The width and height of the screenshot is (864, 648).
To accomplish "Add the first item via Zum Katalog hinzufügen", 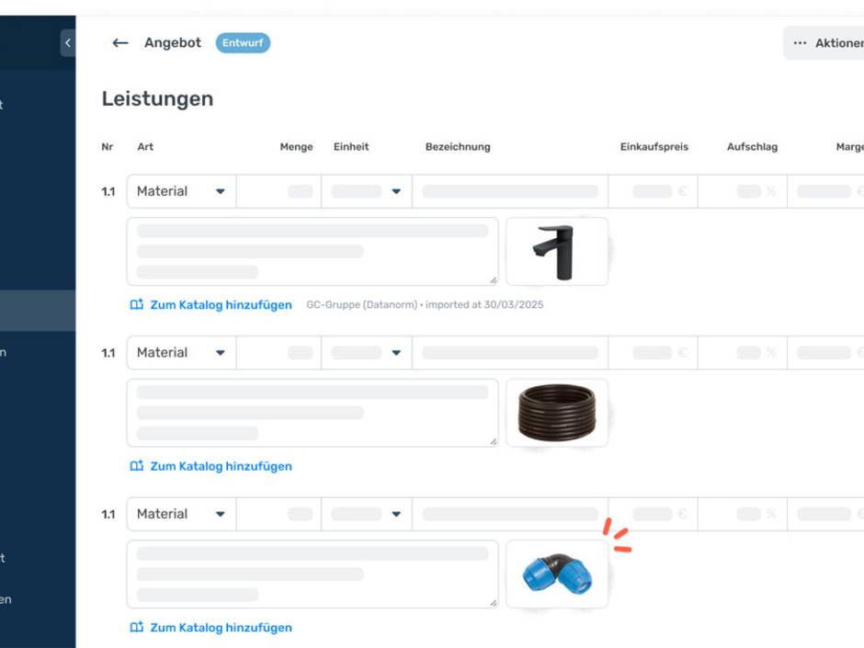I will click(221, 305).
